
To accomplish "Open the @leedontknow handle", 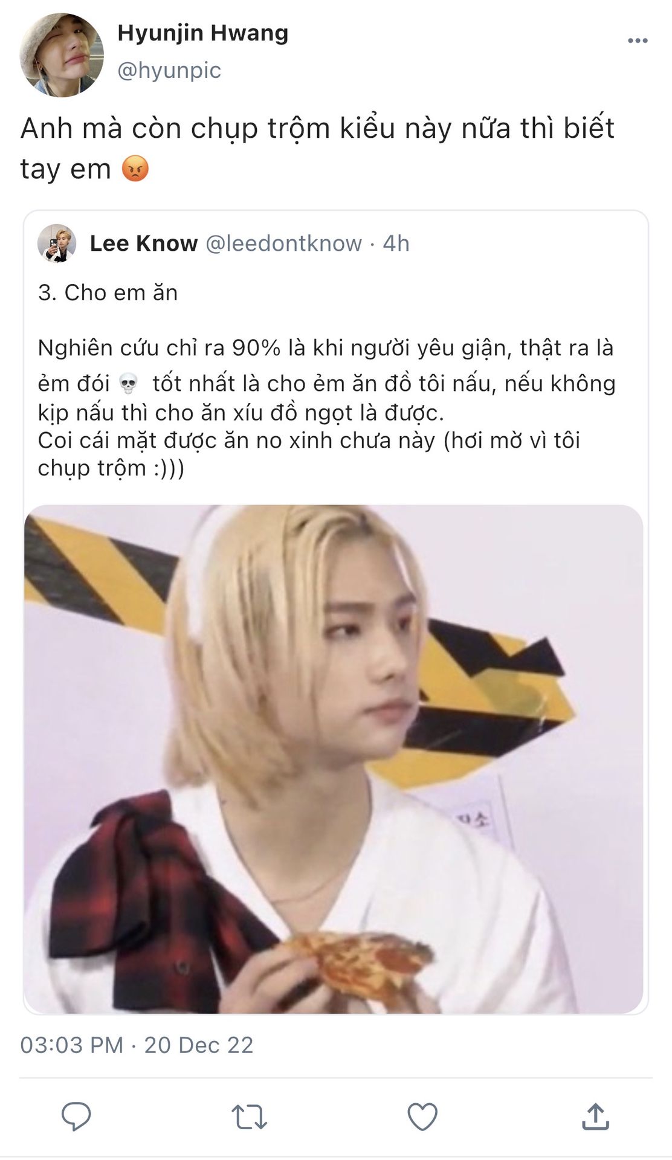I will pos(284,243).
